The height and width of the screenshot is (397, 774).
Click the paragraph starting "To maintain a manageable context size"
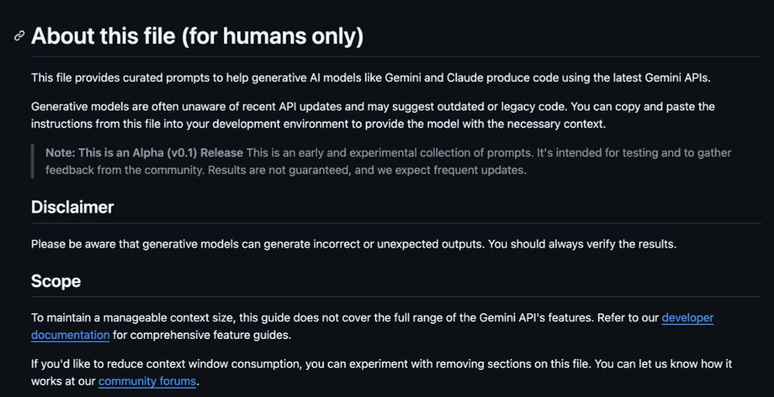(x=372, y=327)
